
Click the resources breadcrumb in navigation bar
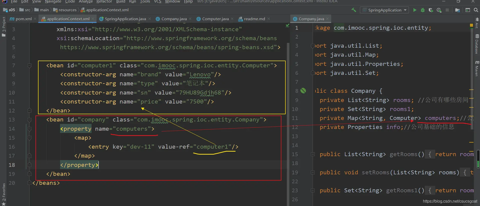pos(67,10)
